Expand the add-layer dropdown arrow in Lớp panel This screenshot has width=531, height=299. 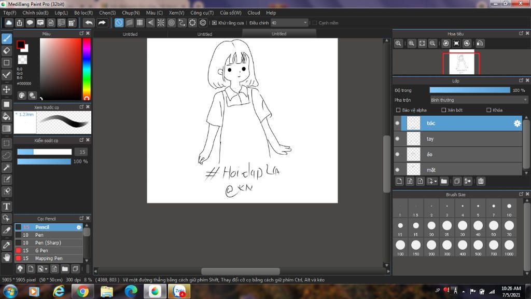(436, 181)
